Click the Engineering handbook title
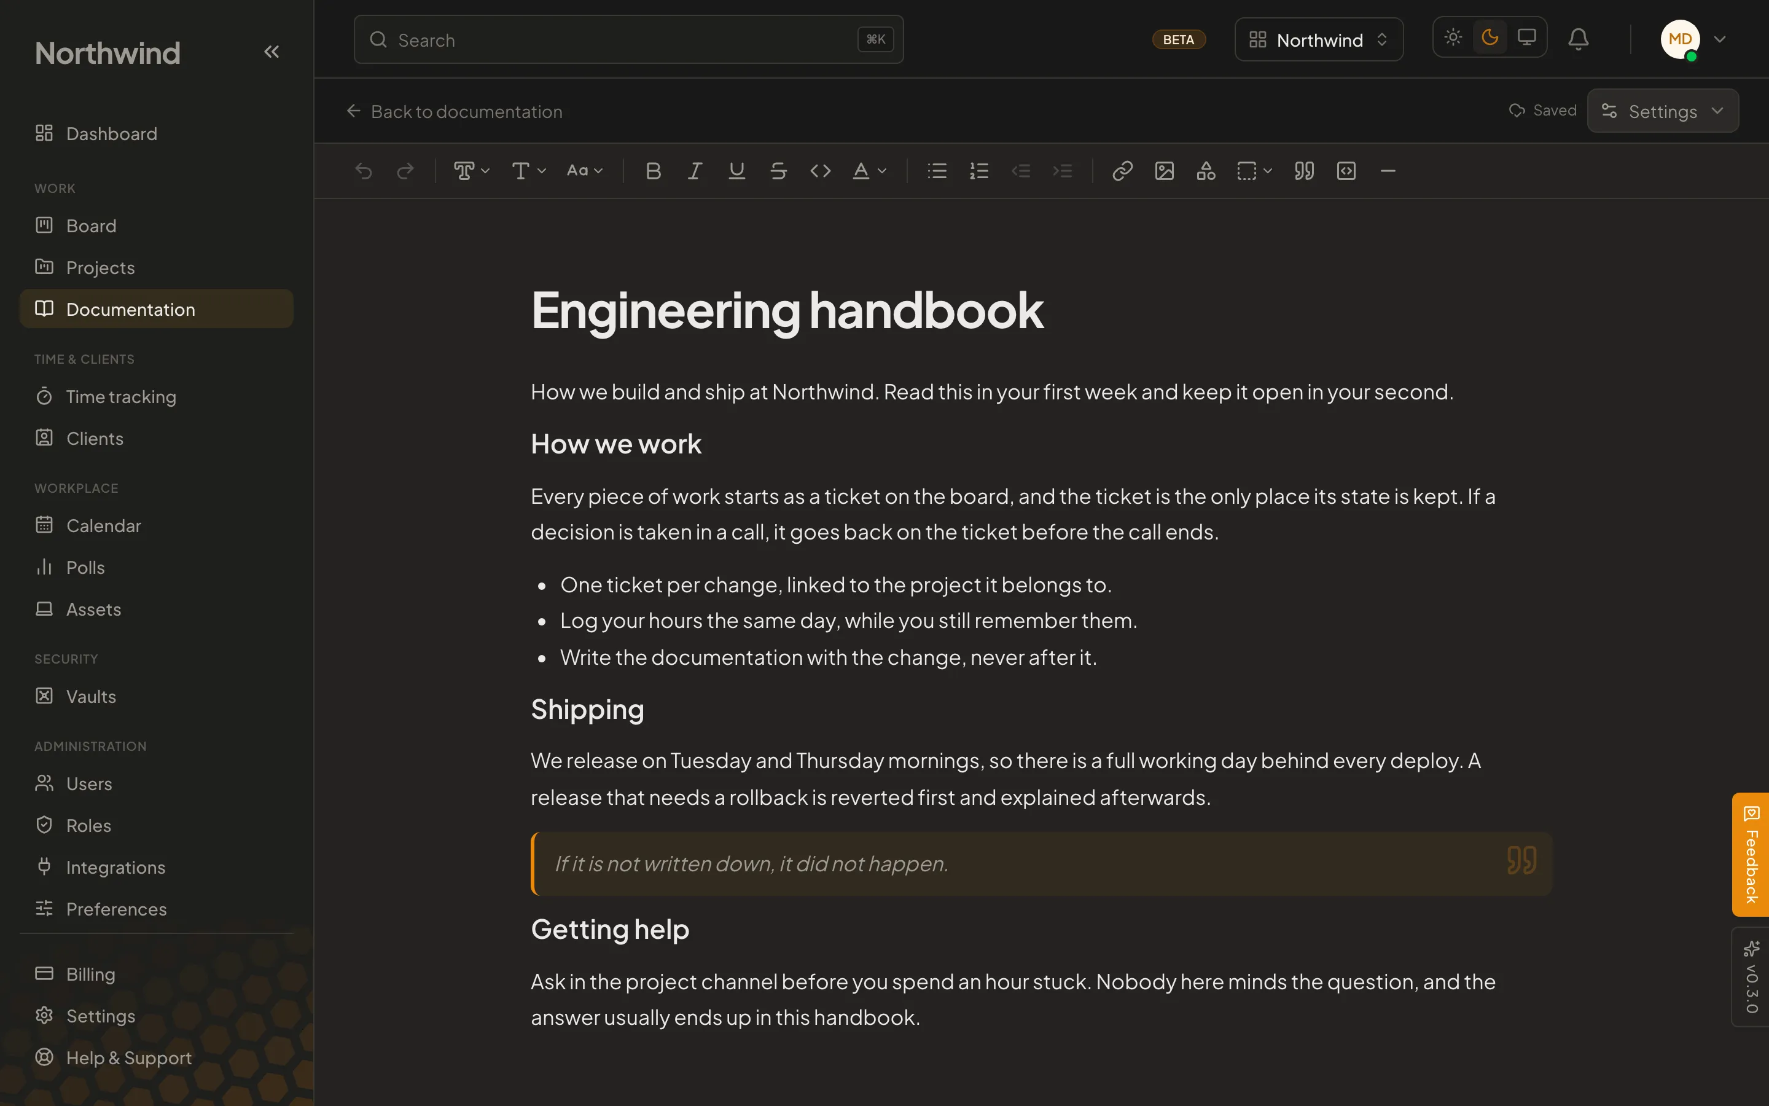 (x=787, y=311)
